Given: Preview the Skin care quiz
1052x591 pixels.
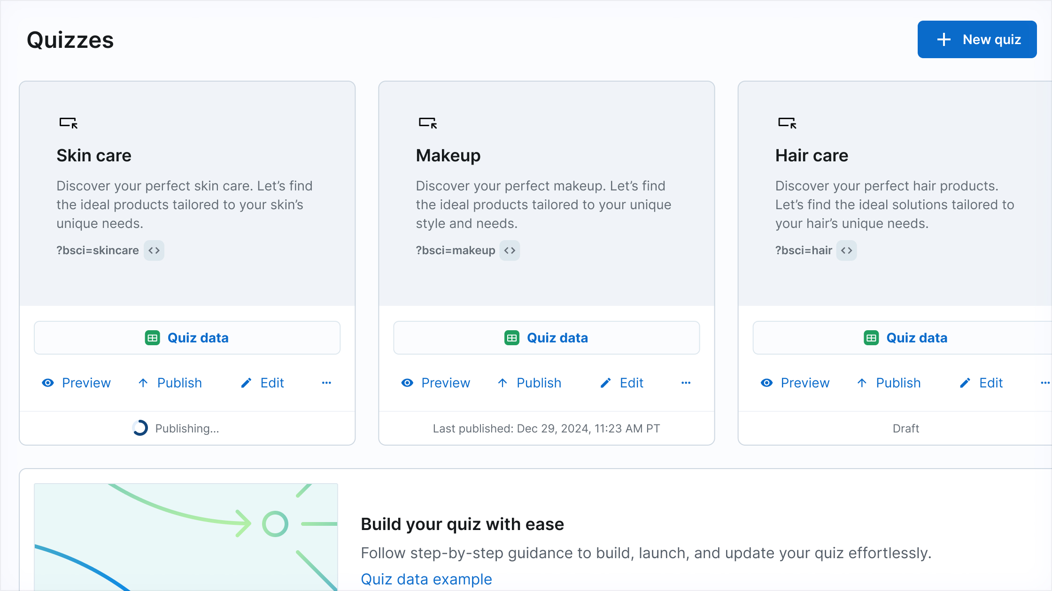Looking at the screenshot, I should [x=76, y=383].
